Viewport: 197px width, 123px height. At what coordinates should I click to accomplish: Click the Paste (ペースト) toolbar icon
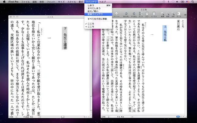[154, 14]
